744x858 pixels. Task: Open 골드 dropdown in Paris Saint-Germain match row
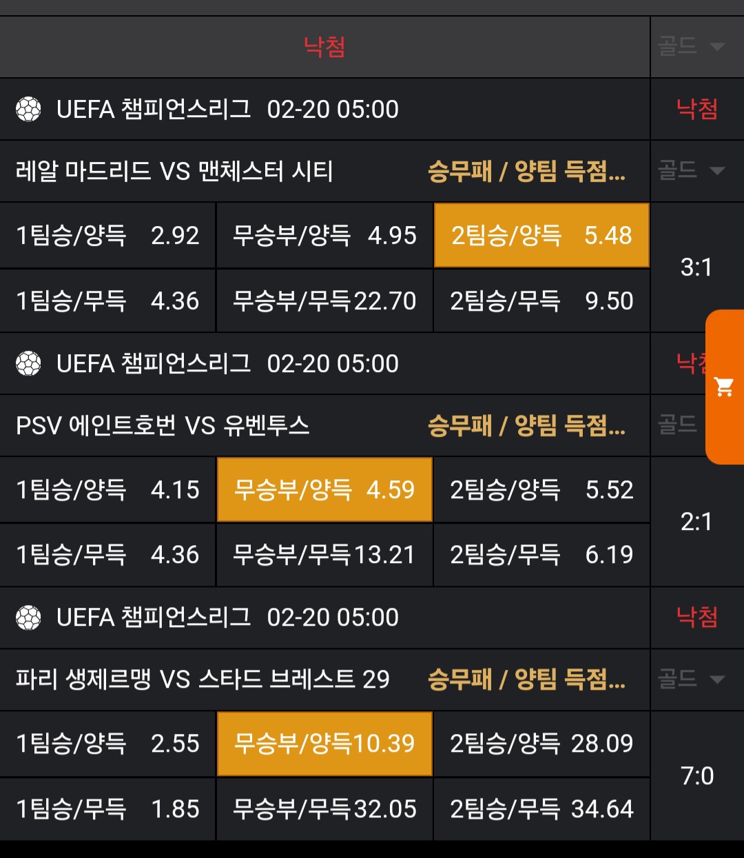tap(691, 680)
